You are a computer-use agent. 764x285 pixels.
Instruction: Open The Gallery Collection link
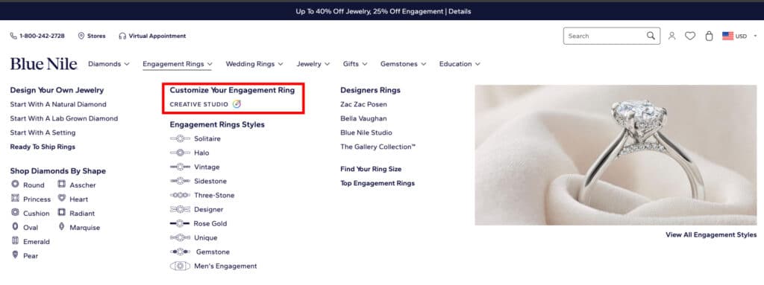tap(378, 147)
